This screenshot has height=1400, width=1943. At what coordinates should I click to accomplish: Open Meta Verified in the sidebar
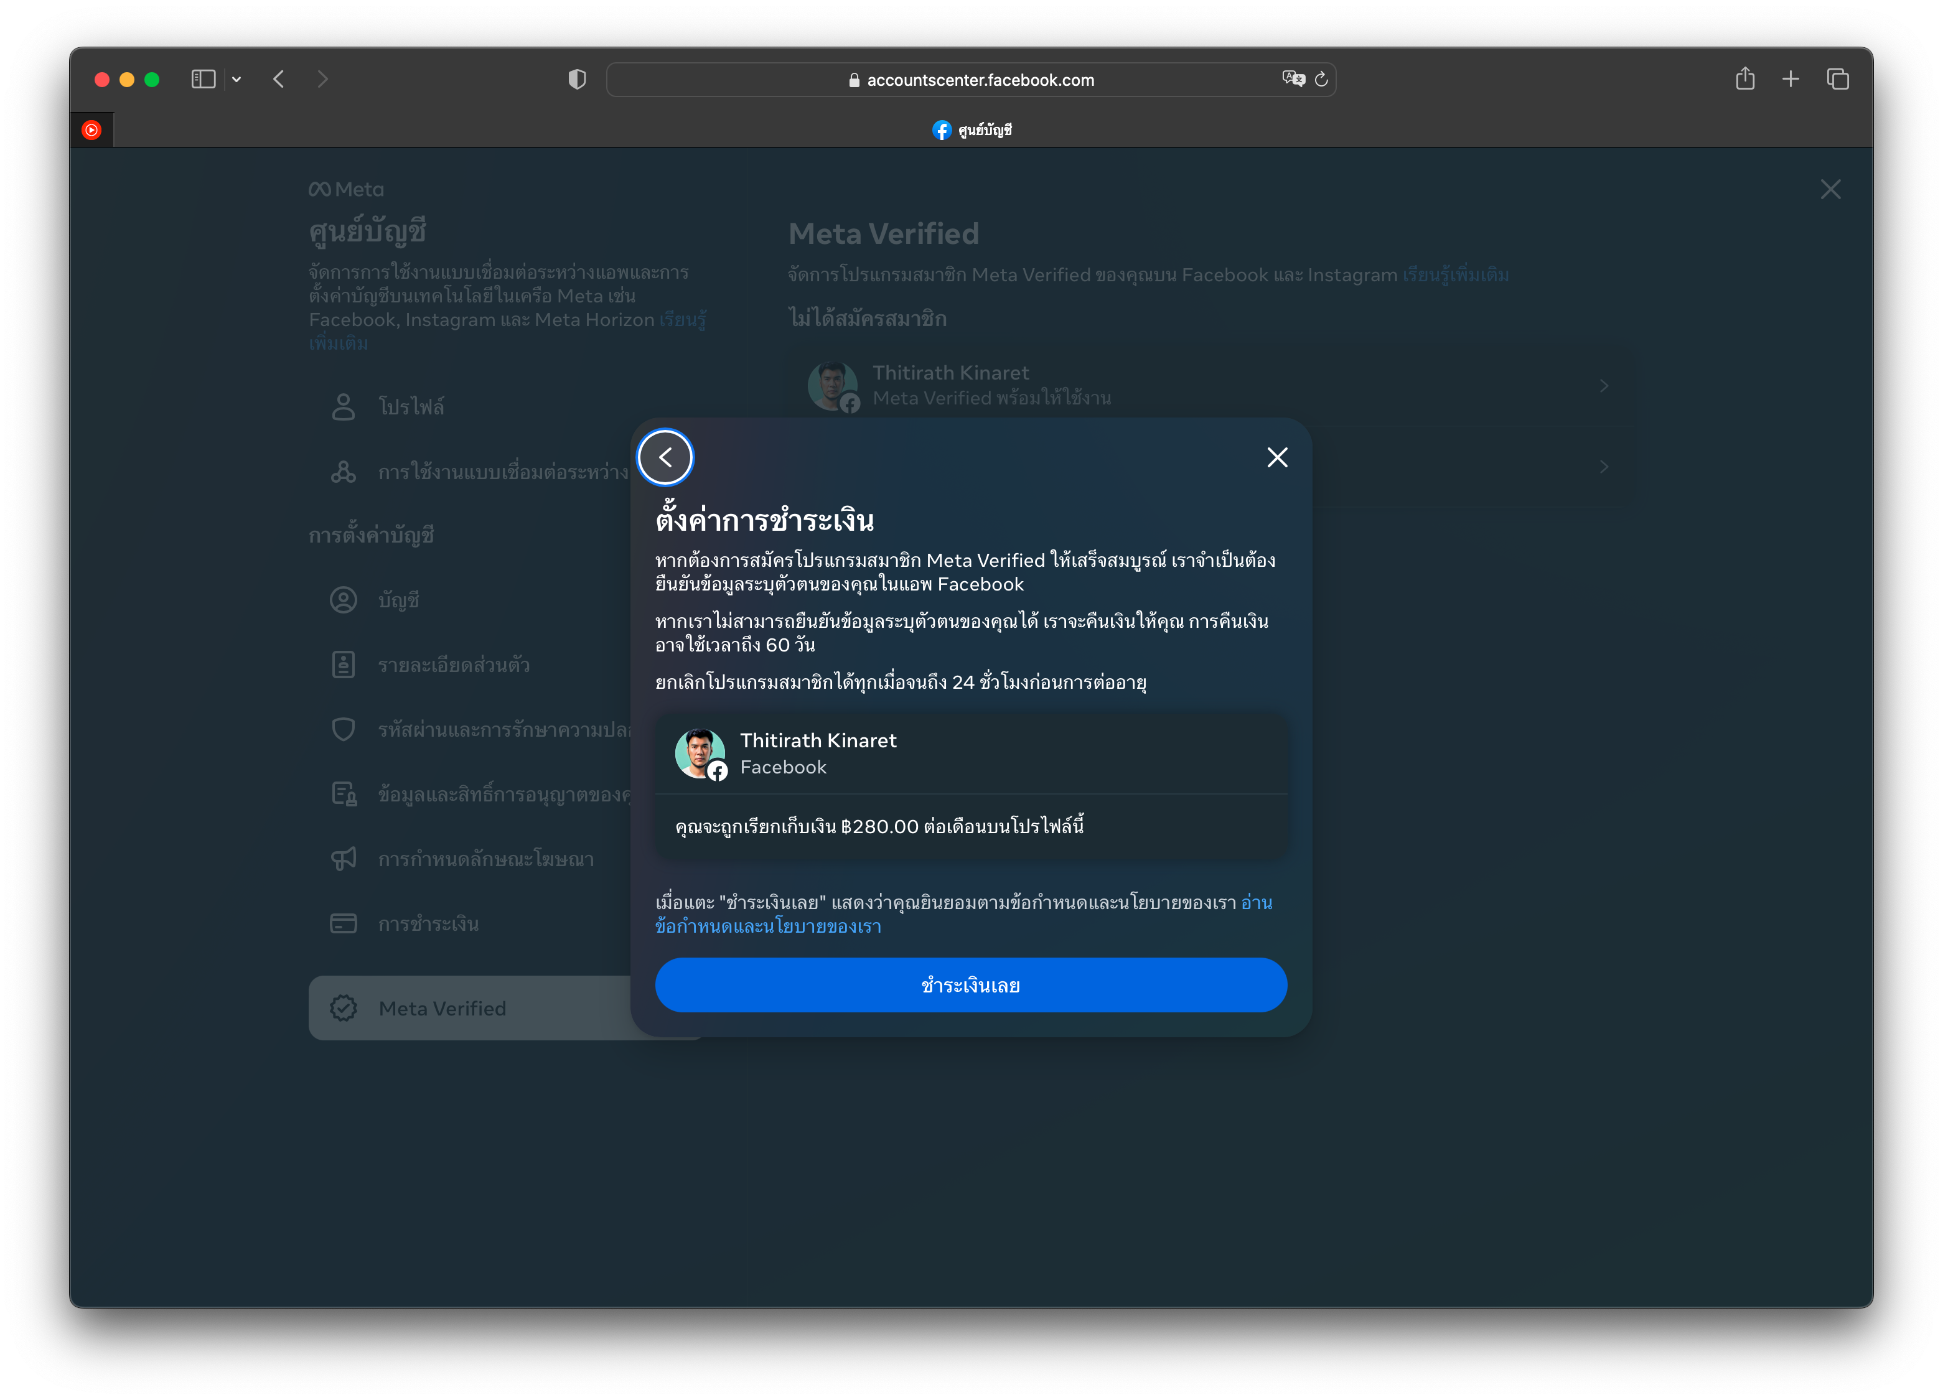point(442,1008)
